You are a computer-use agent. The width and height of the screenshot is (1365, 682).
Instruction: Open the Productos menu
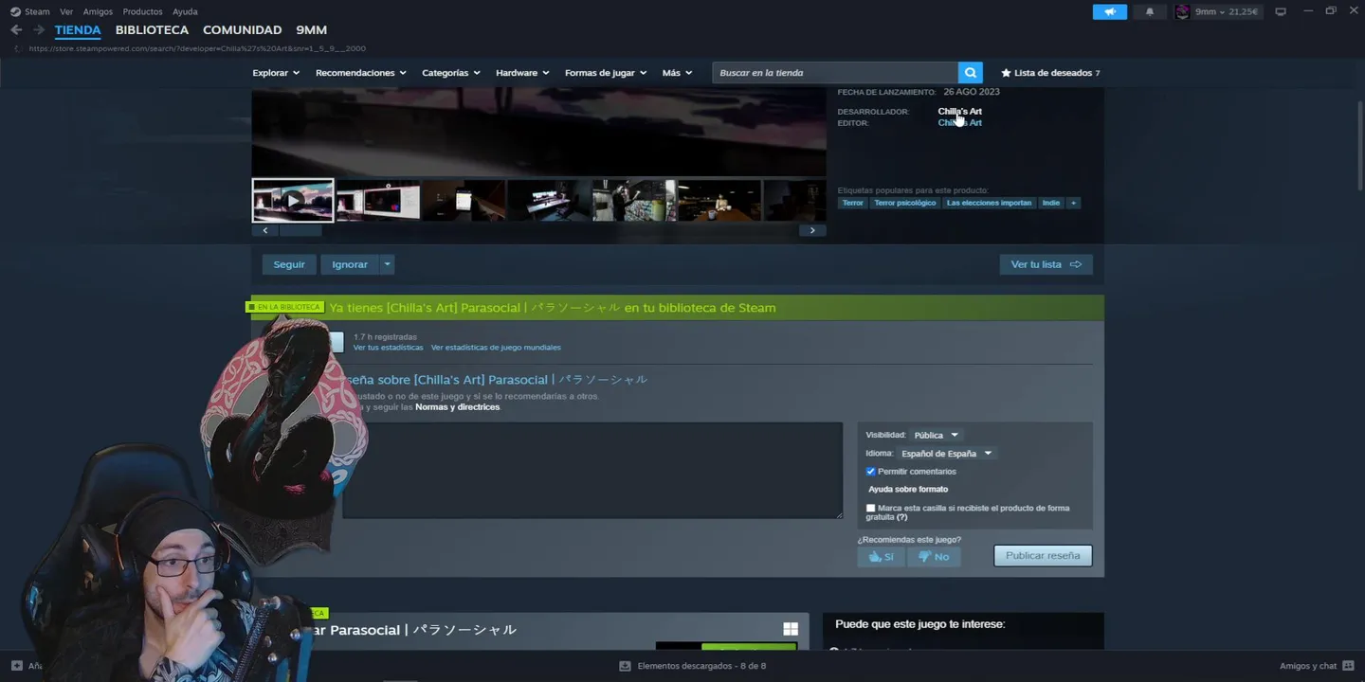142,11
